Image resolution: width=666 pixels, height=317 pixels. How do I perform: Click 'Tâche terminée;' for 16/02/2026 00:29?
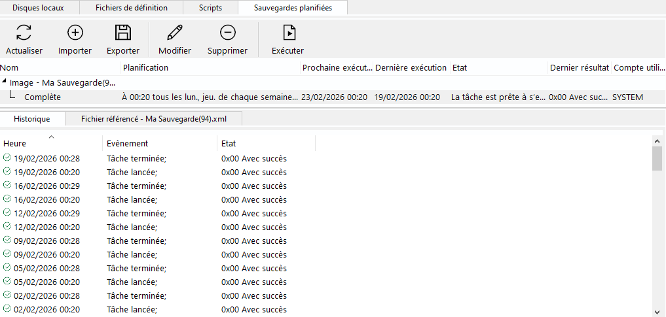pyautogui.click(x=136, y=186)
